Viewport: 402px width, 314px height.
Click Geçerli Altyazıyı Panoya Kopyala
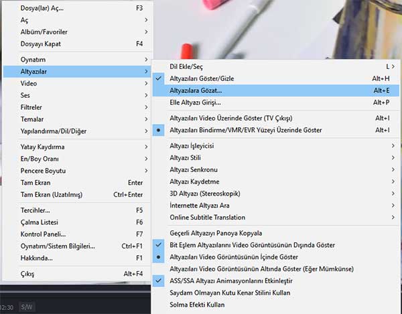[x=276, y=233]
